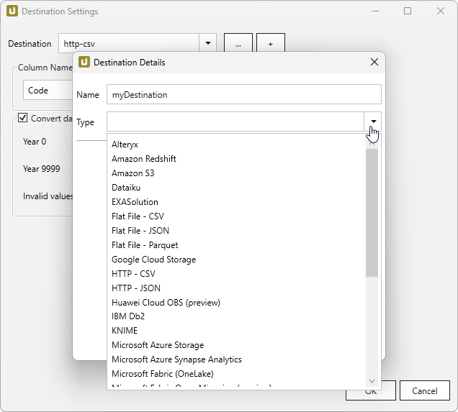The image size is (458, 412).
Task: Open the Destination http-csv dropdown
Action: click(207, 43)
